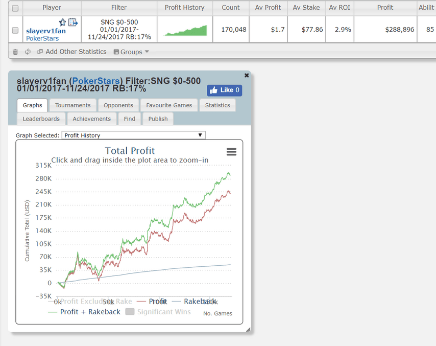
Task: Sort by the Filter column header
Action: [x=119, y=8]
